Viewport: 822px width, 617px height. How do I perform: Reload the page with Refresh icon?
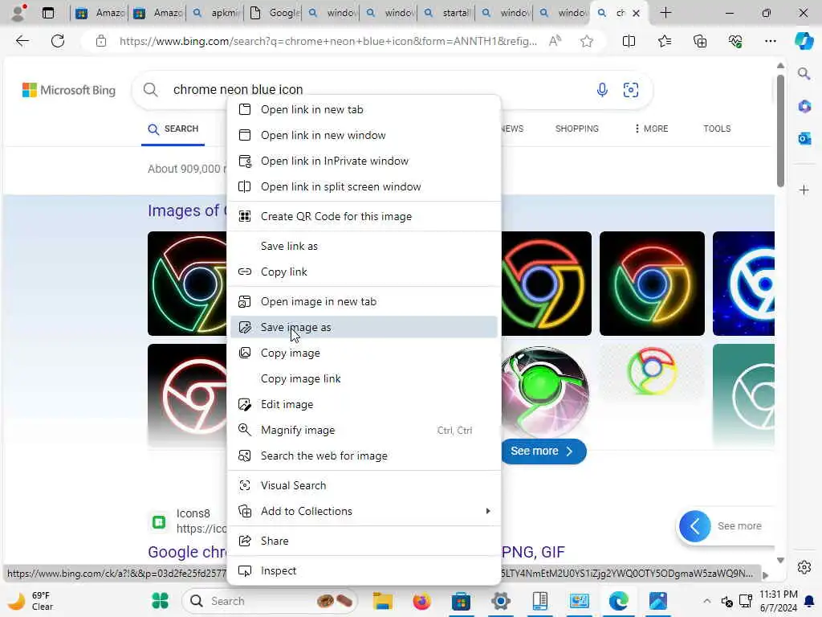[x=58, y=41]
